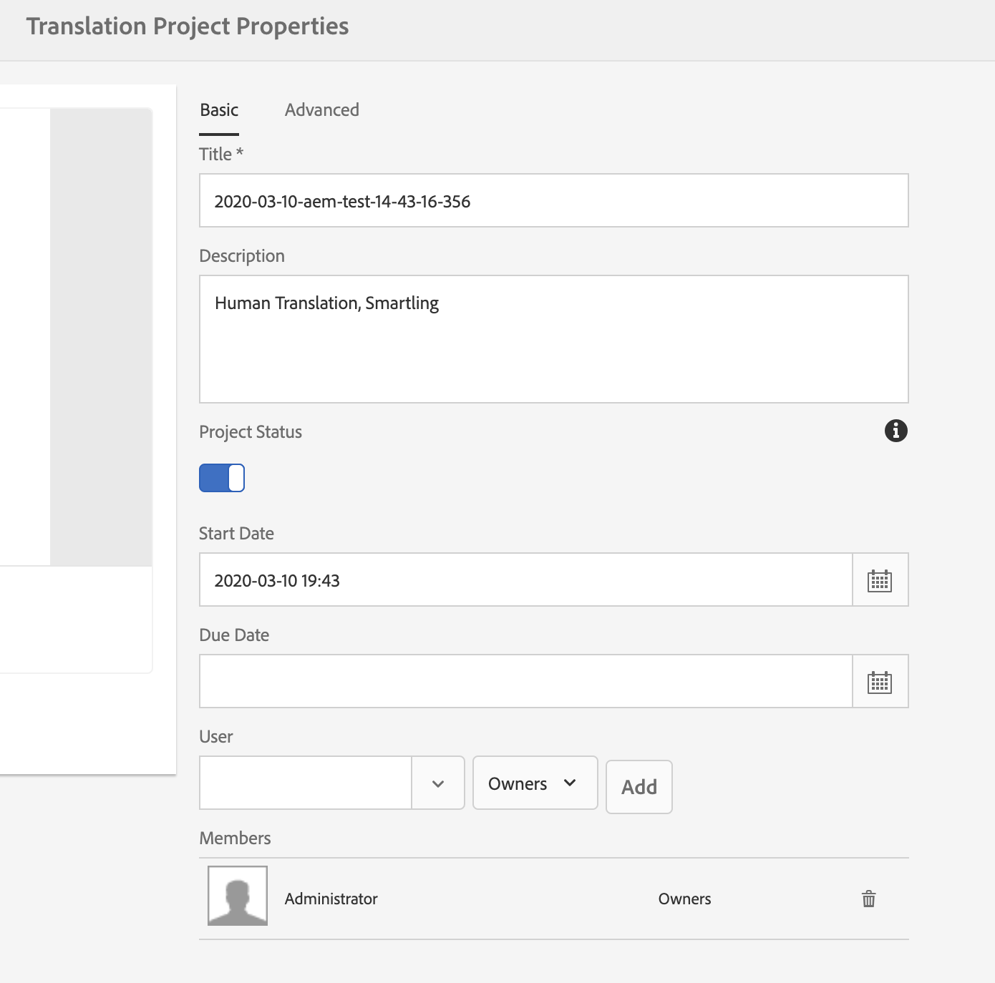Click the empty Due Date field
This screenshot has height=983, width=995.
[526, 681]
